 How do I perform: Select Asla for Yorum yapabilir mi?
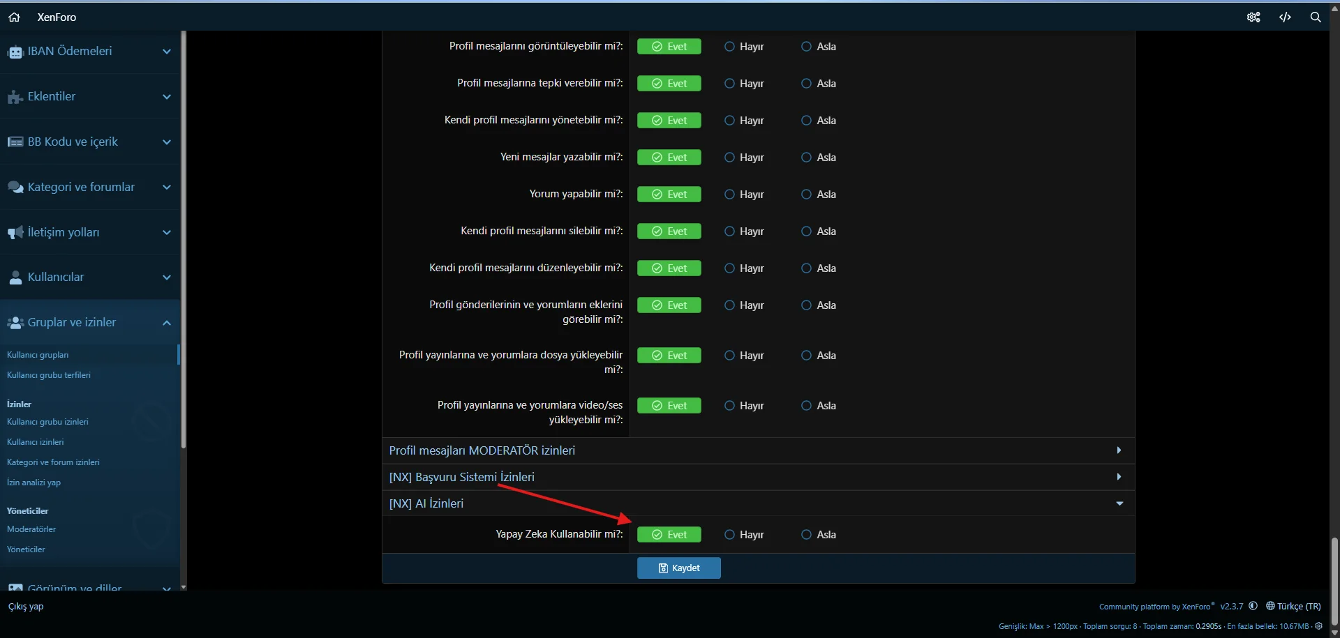coord(807,195)
